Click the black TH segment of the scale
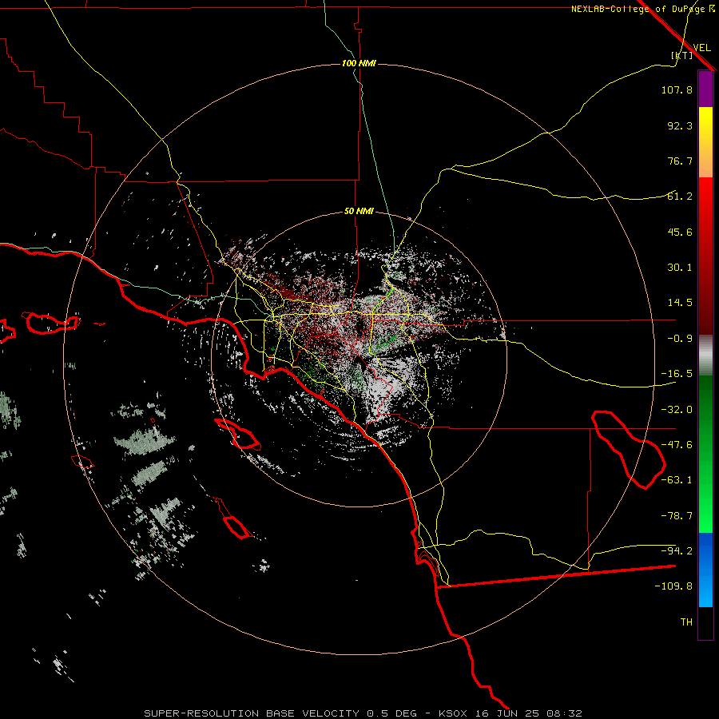The image size is (719, 719). (x=705, y=623)
